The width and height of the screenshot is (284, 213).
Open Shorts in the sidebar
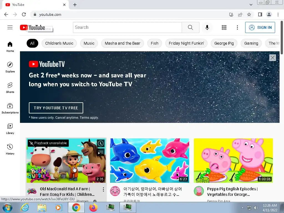10,88
